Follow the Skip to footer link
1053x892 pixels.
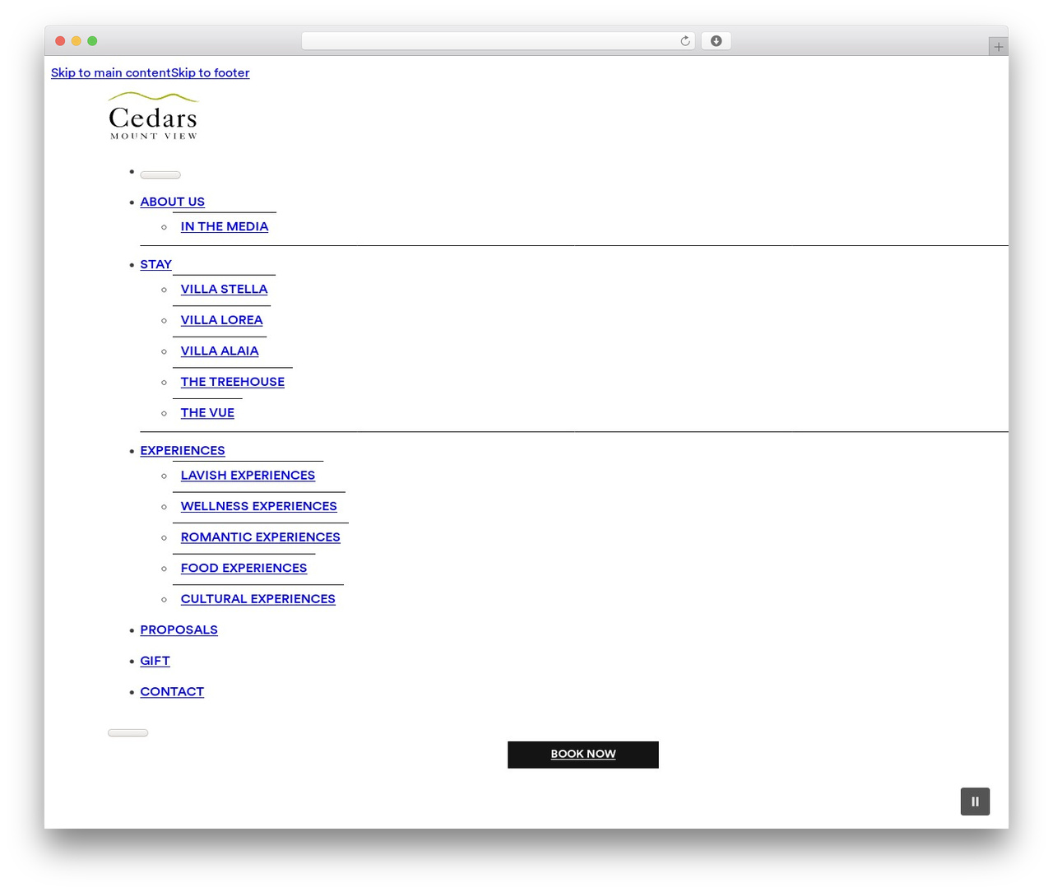coord(211,72)
